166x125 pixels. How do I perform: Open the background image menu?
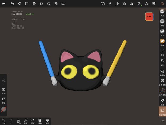pyautogui.click(x=56, y=4)
